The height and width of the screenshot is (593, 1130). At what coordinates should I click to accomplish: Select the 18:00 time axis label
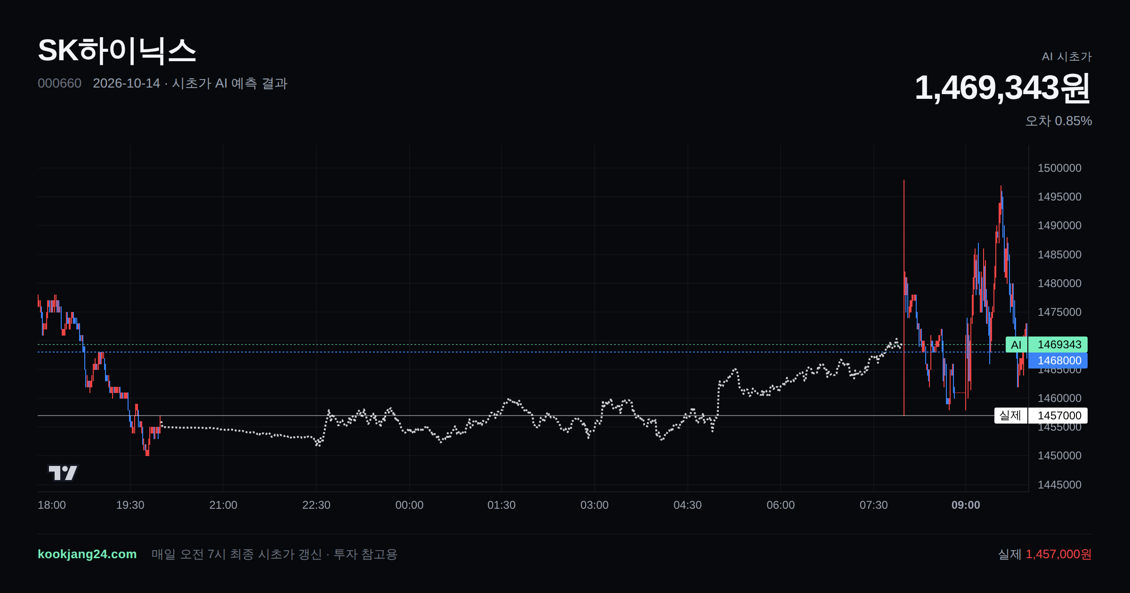tap(52, 505)
